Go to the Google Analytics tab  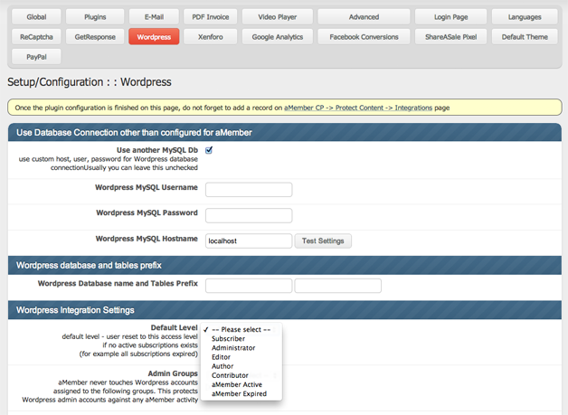[278, 37]
